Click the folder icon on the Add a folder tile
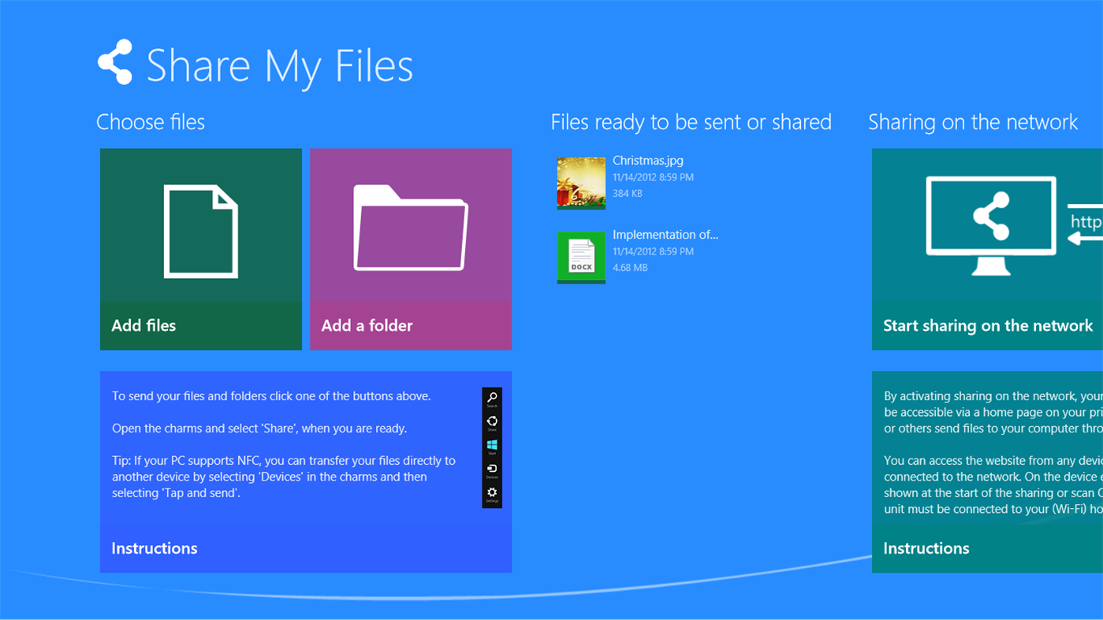The height and width of the screenshot is (620, 1103). (410, 231)
